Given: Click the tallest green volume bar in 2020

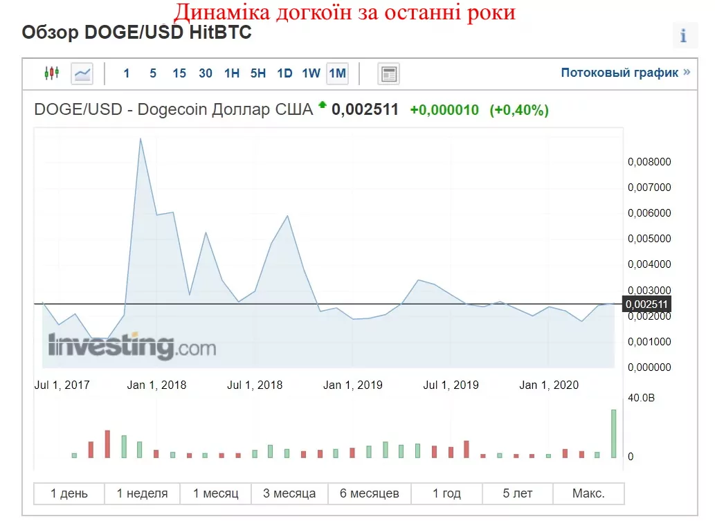Looking at the screenshot, I should point(614,434).
